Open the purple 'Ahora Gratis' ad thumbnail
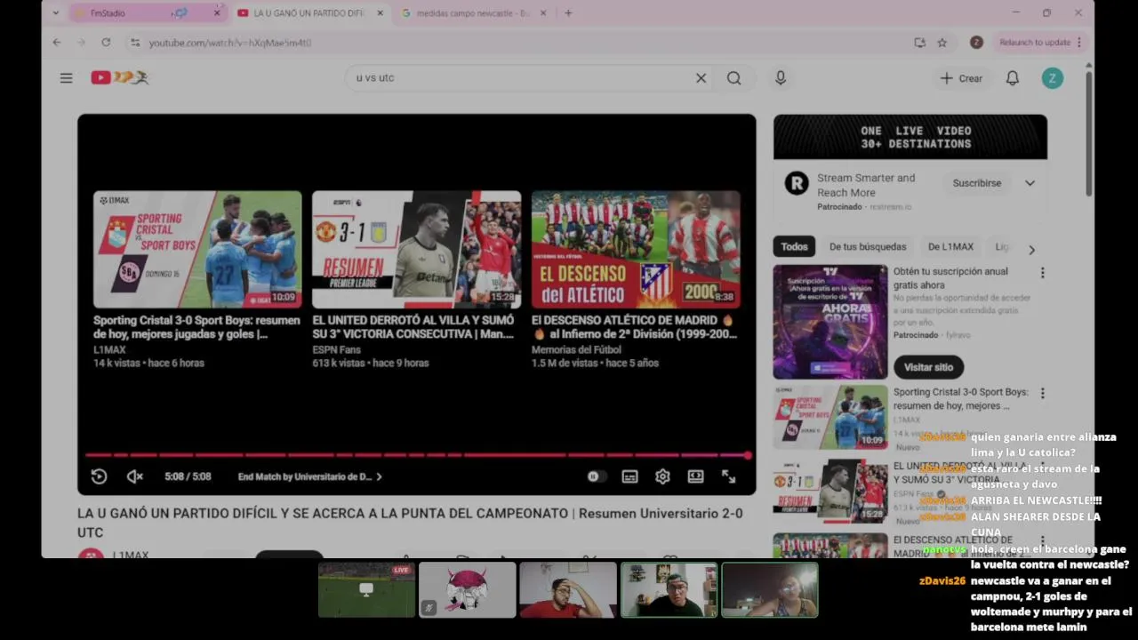Screen dimensions: 1138x640 [830, 322]
